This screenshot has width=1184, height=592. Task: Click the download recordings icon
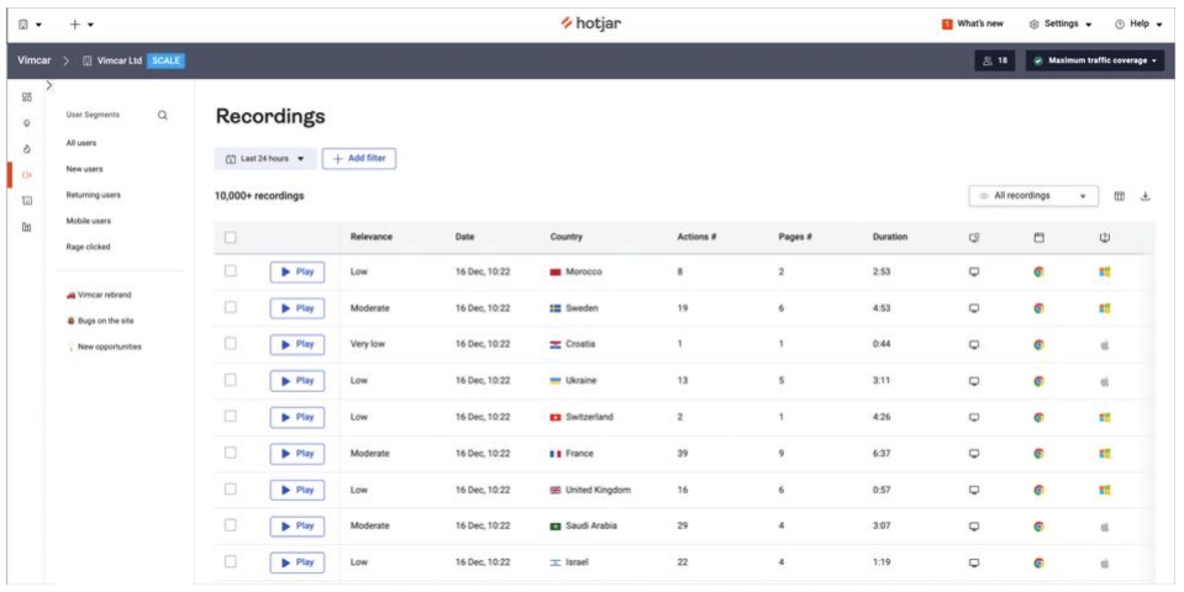point(1145,196)
